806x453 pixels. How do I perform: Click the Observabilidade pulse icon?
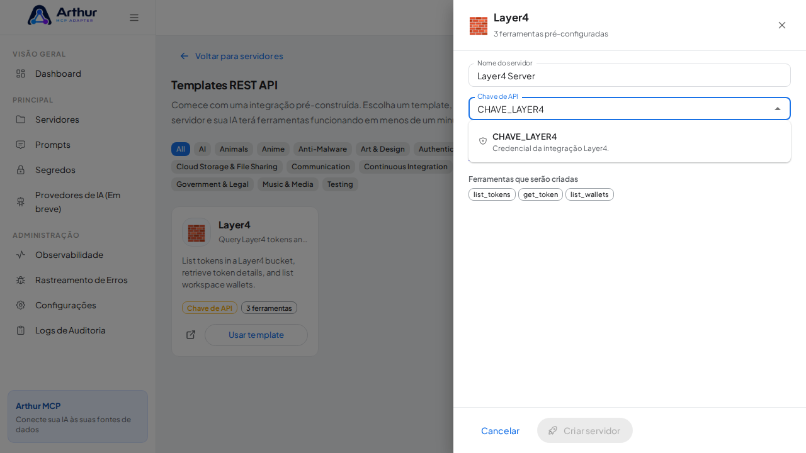point(21,255)
